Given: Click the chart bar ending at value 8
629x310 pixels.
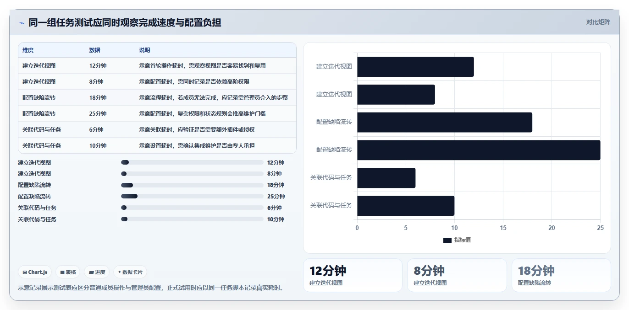Looking at the screenshot, I should tap(396, 95).
